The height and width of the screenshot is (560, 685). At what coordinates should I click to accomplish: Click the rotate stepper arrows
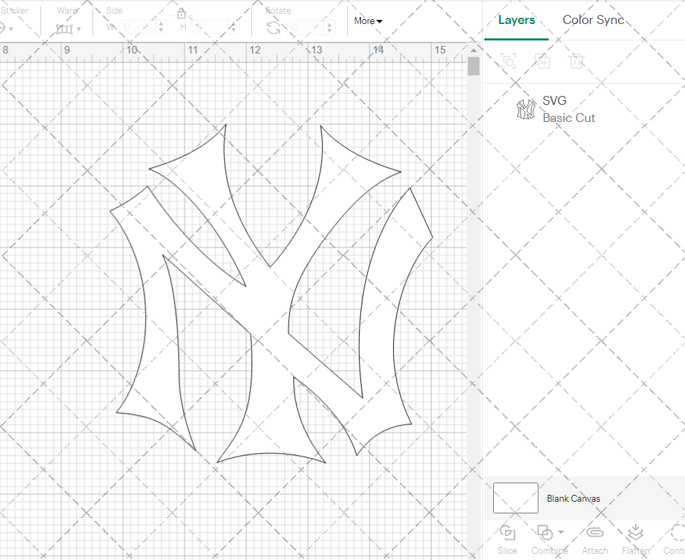pyautogui.click(x=330, y=27)
